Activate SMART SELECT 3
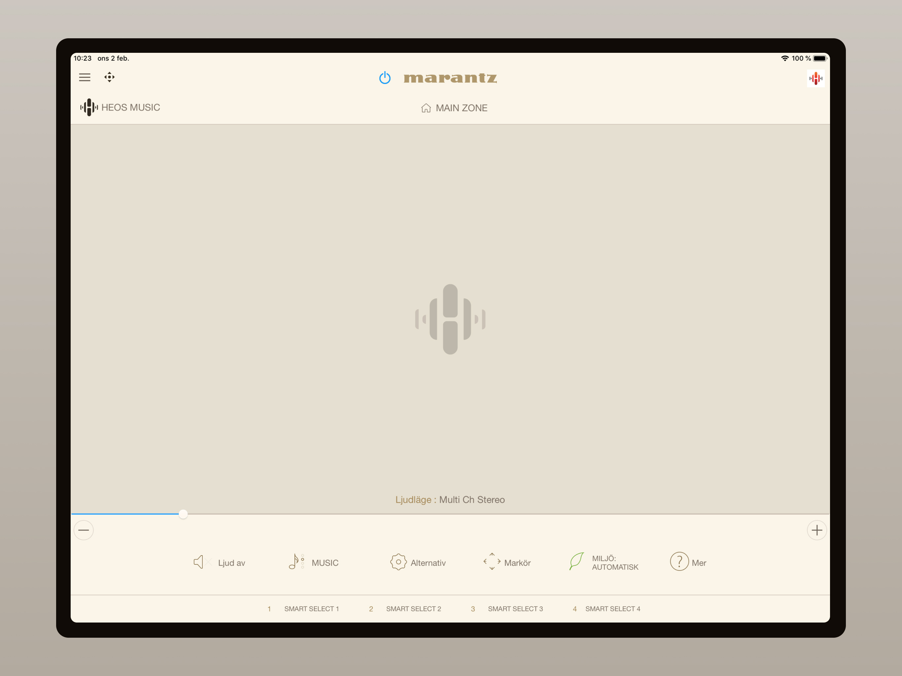 tap(515, 609)
